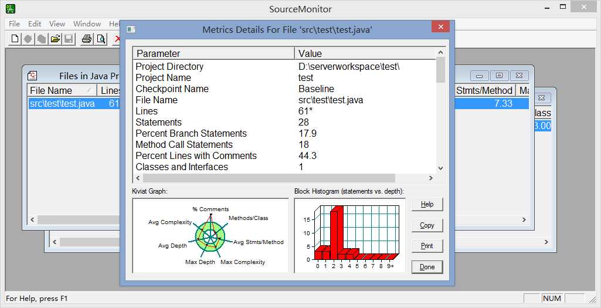Click right scroll arrow in rearmost child window

546,242
